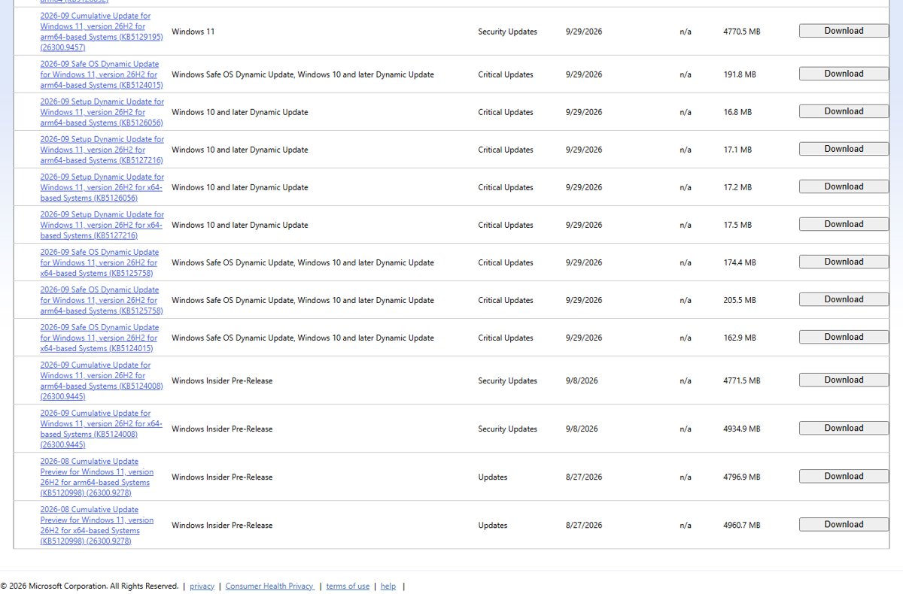Select the size value 16.8 MB

pyautogui.click(x=737, y=112)
